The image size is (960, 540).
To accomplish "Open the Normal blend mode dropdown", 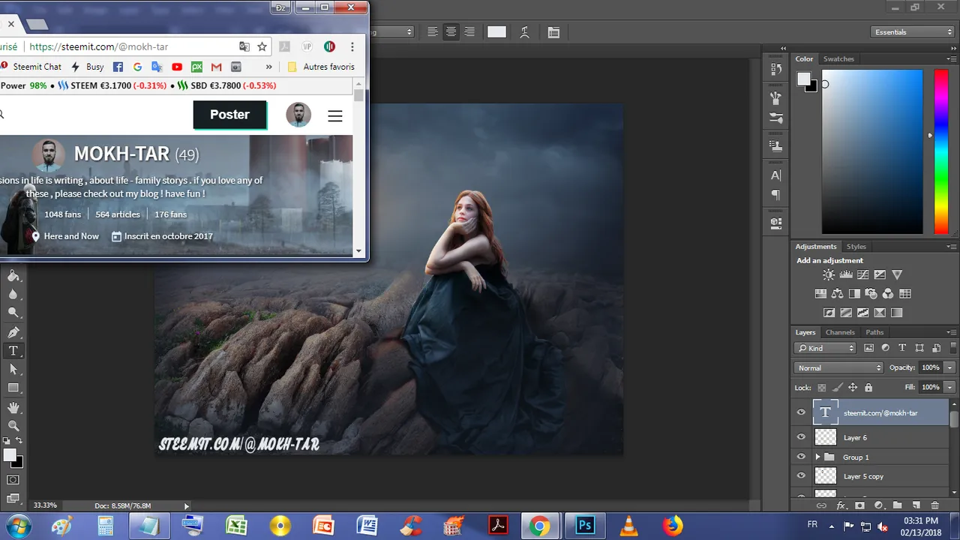I will pos(838,367).
